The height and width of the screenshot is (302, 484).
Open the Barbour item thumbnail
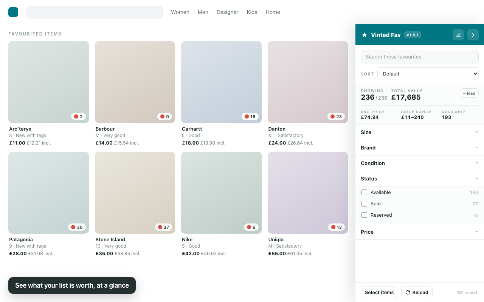pos(135,82)
